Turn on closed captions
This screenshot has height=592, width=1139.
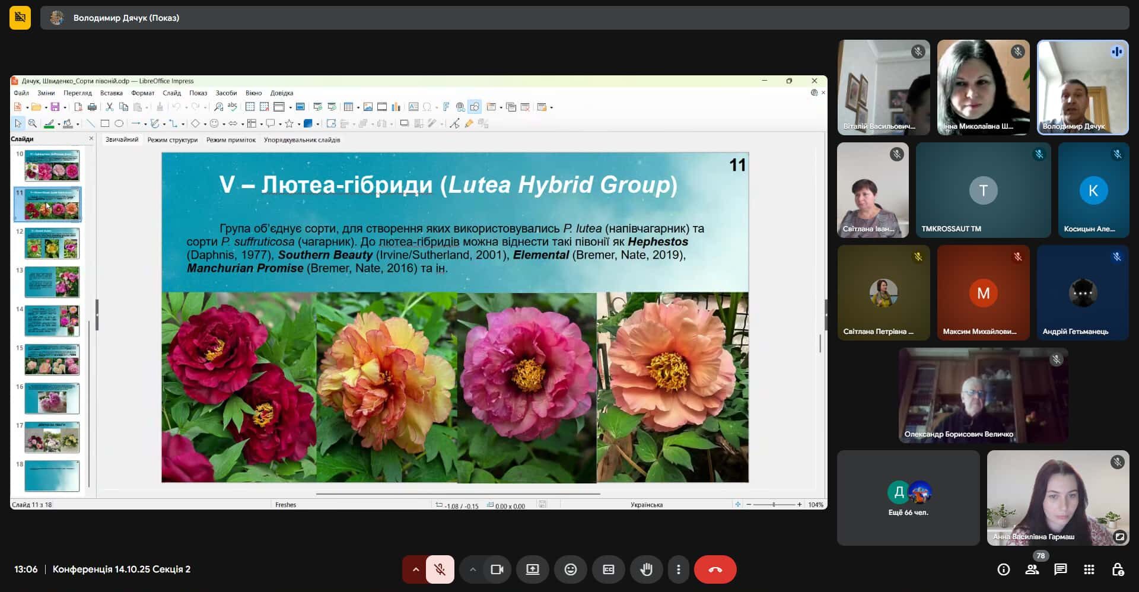[608, 569]
